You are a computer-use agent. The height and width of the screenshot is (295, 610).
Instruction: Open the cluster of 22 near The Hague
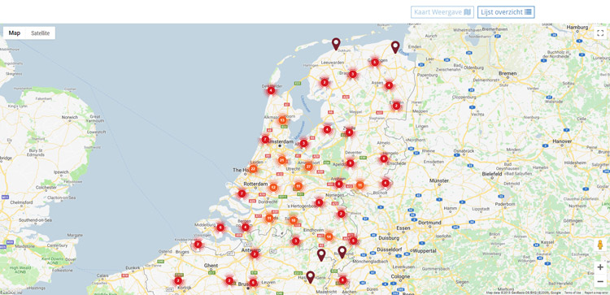click(253, 169)
